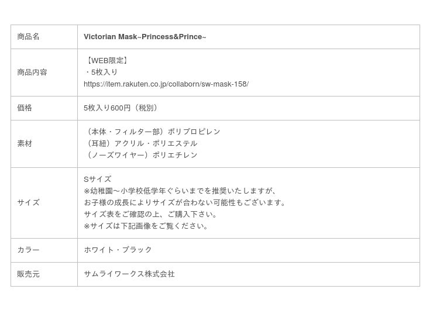Click the Victorian Mask product title
This screenshot has height=310, width=433.
(145, 37)
